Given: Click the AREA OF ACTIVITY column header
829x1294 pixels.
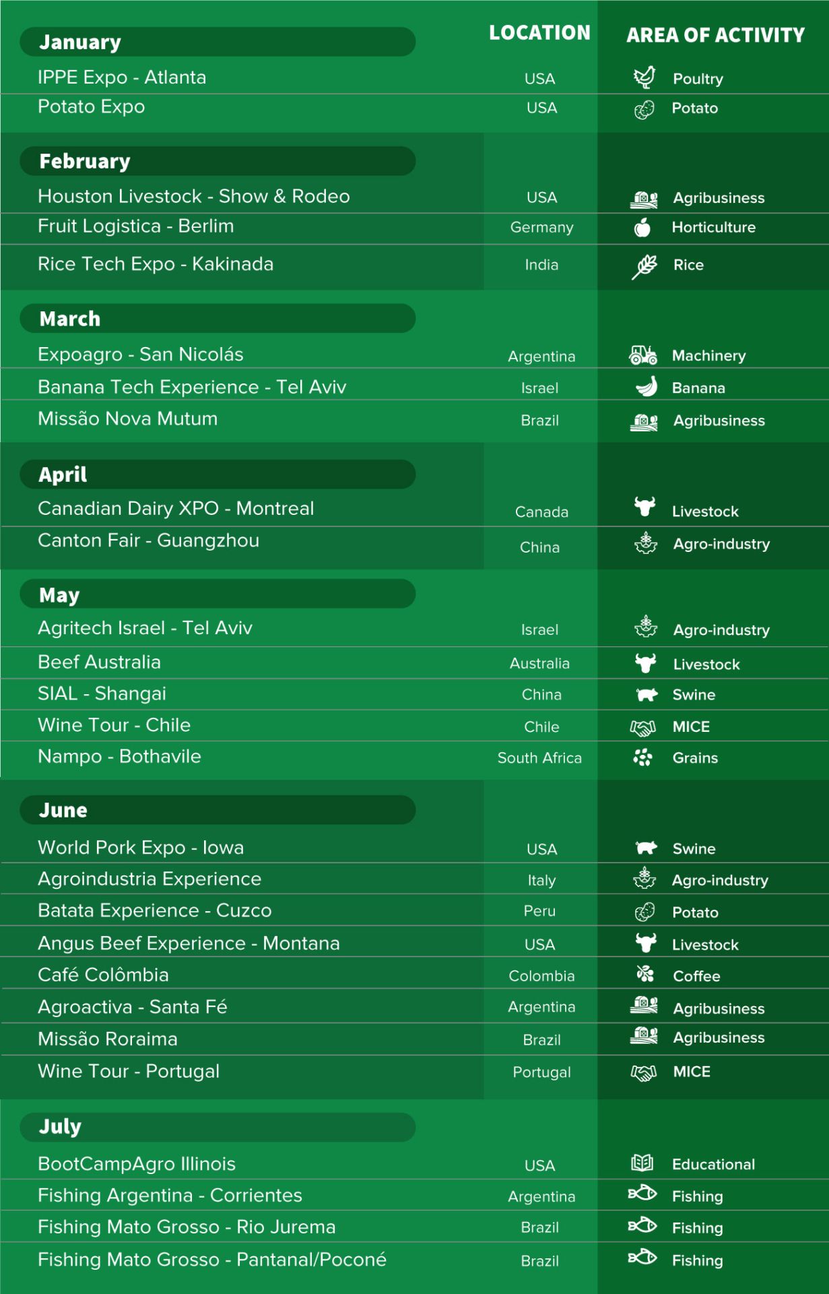Looking at the screenshot, I should [715, 35].
